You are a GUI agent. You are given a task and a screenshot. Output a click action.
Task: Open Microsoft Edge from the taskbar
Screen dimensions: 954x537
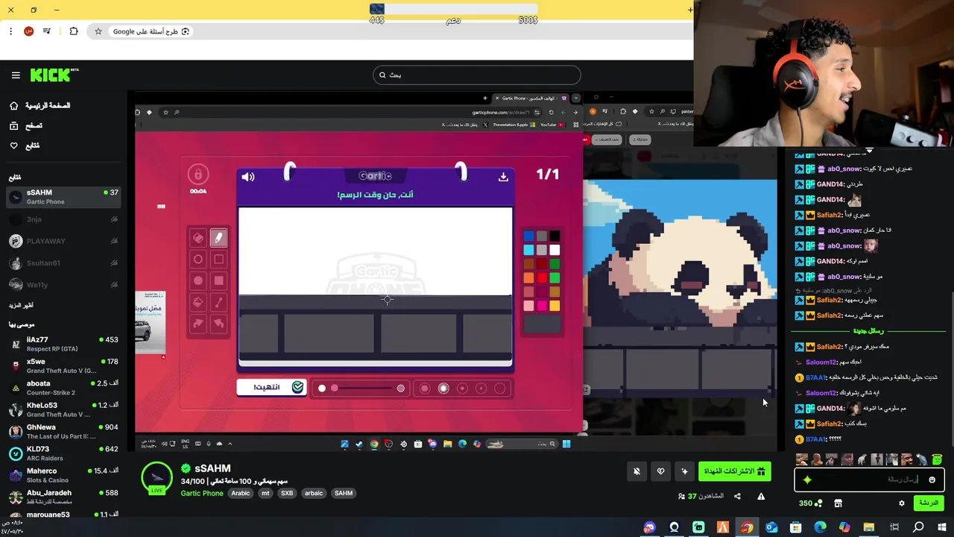pyautogui.click(x=820, y=527)
